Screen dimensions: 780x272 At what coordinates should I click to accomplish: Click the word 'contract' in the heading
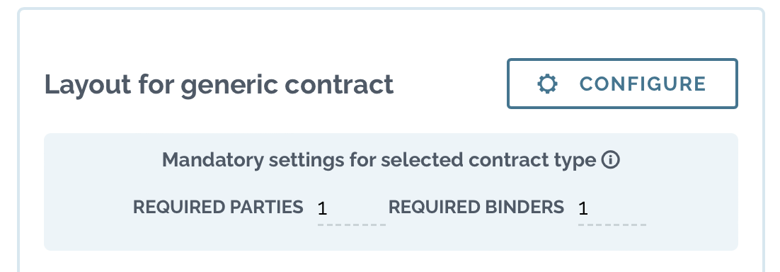[x=339, y=84]
